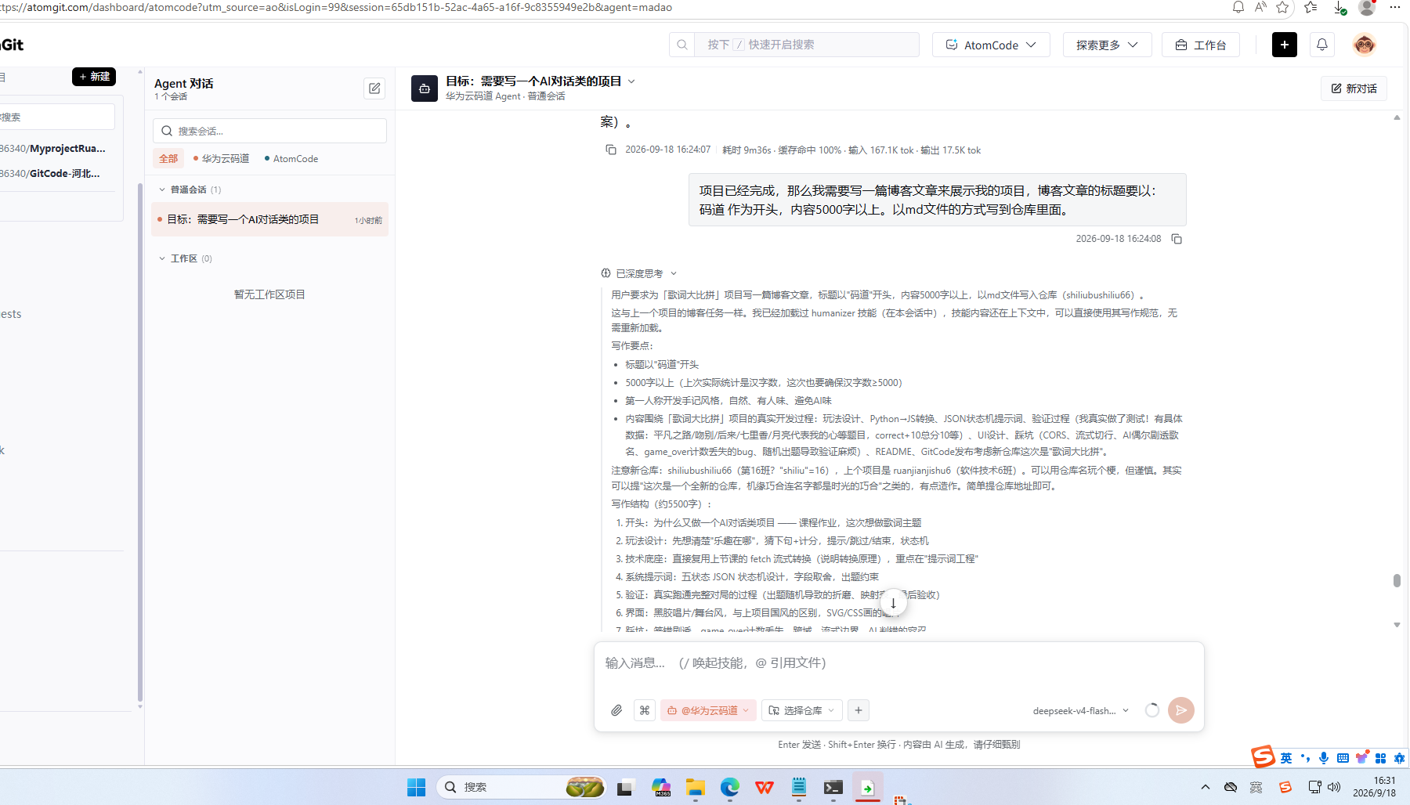Image resolution: width=1410 pixels, height=805 pixels.
Task: Click the 工作台 button
Action: (x=1201, y=45)
